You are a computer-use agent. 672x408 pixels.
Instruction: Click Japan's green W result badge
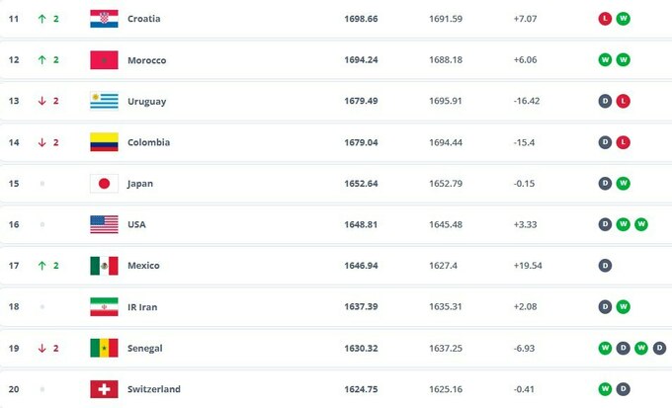[x=624, y=184]
